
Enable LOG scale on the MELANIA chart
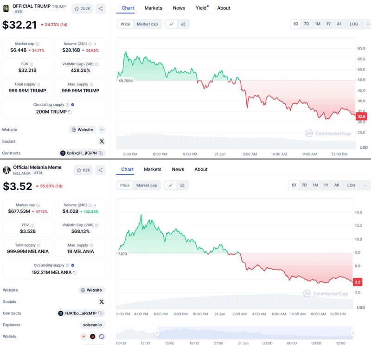tap(351, 185)
